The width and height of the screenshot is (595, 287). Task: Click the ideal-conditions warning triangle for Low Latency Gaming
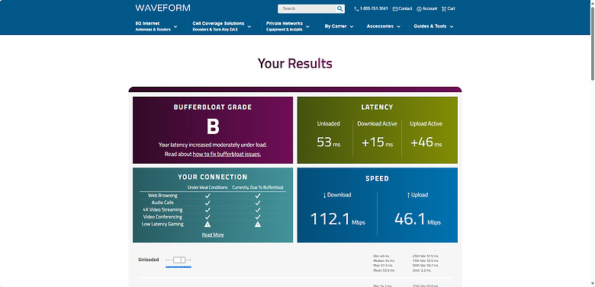[x=207, y=224]
